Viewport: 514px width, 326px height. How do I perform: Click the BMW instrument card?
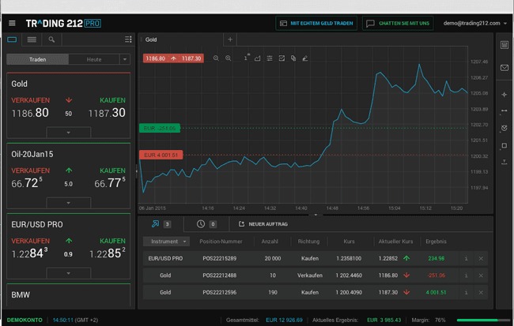(69, 295)
